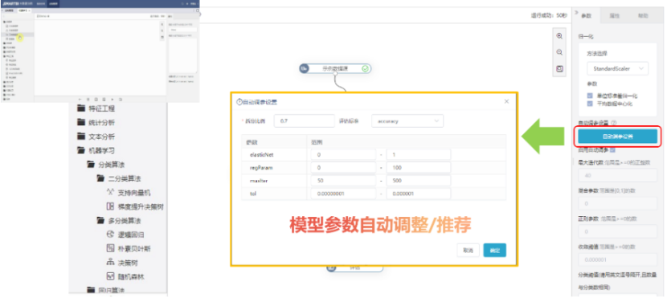
Task: Click the fit-to-screen canvas icon
Action: (559, 69)
